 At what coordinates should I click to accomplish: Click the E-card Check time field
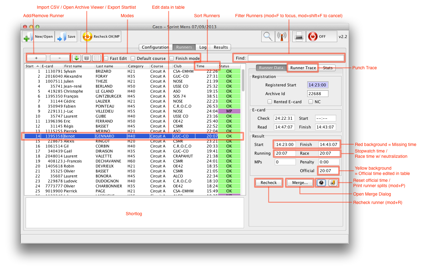(284, 118)
